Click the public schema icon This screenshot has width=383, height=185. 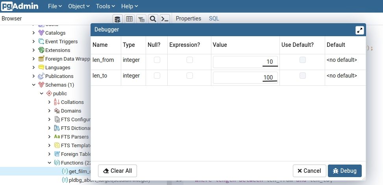click(x=49, y=93)
